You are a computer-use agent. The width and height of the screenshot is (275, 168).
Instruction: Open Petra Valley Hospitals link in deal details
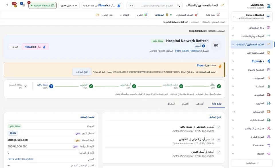[20, 159]
